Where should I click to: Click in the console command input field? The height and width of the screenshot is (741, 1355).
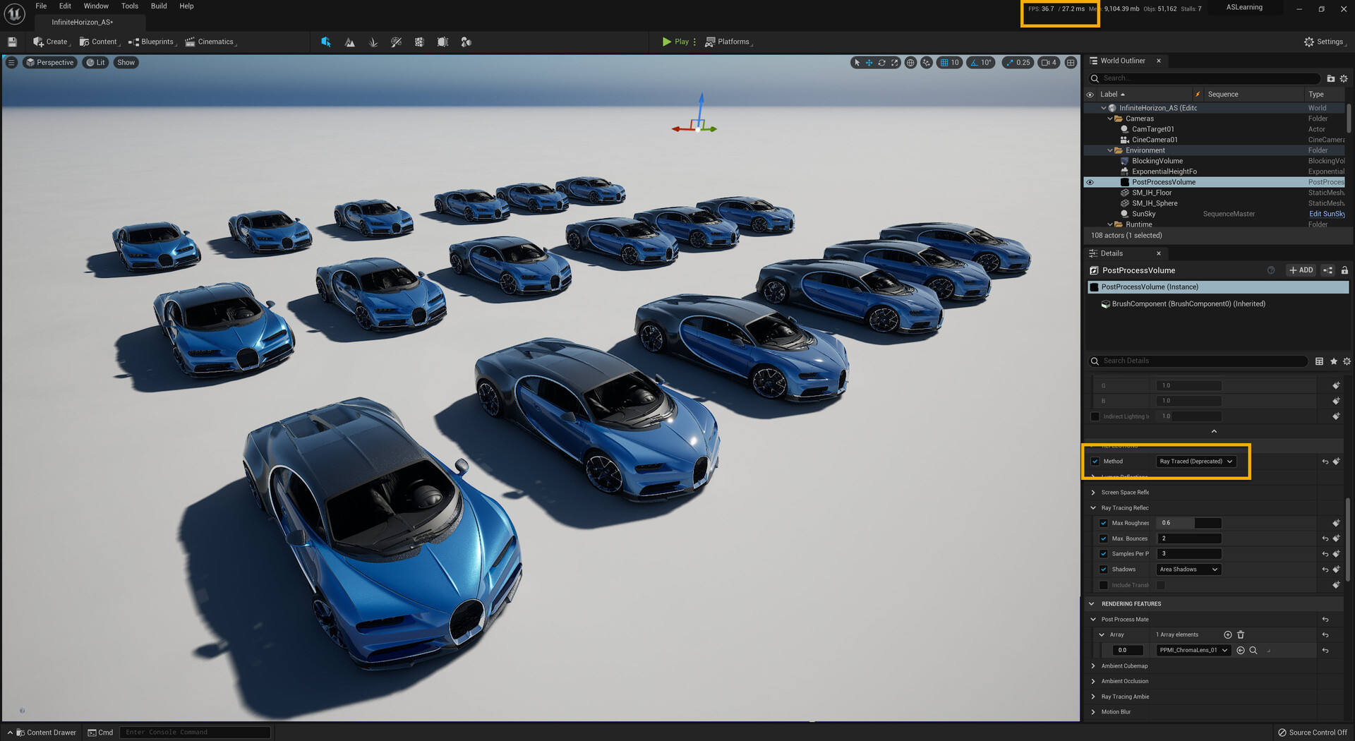pyautogui.click(x=194, y=733)
